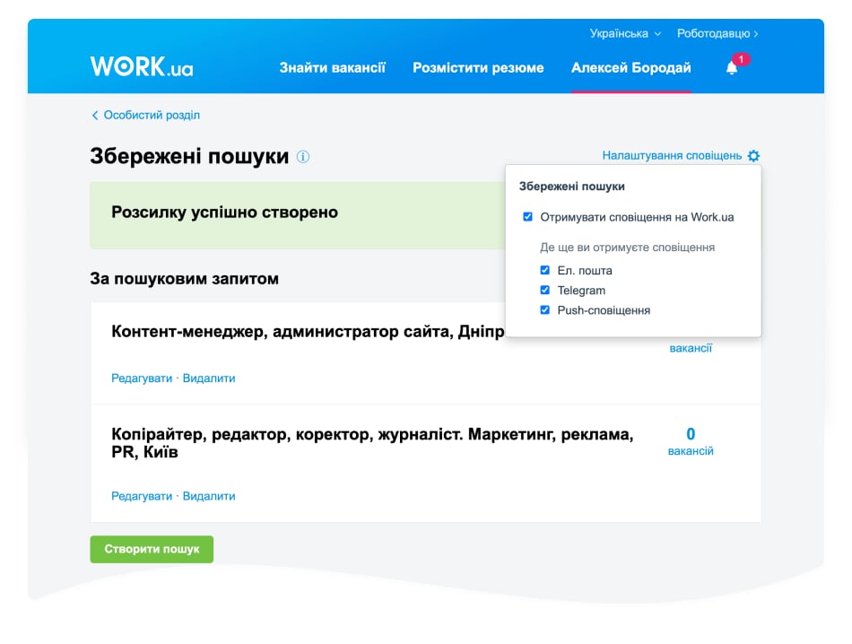Screen dimensions: 852x644
Task: Open Знайти вакансії menu item
Action: [x=332, y=68]
